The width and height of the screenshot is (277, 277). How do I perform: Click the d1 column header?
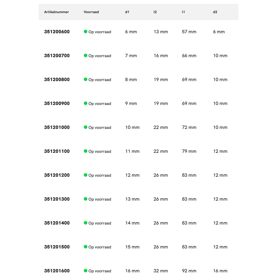pos(127,12)
